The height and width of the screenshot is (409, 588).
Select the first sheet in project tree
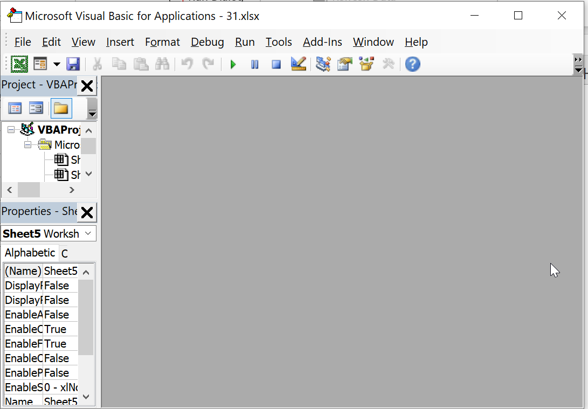(75, 160)
